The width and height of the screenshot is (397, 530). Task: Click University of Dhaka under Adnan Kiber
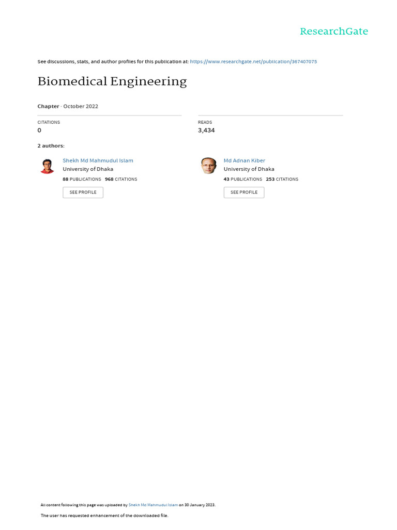249,169
